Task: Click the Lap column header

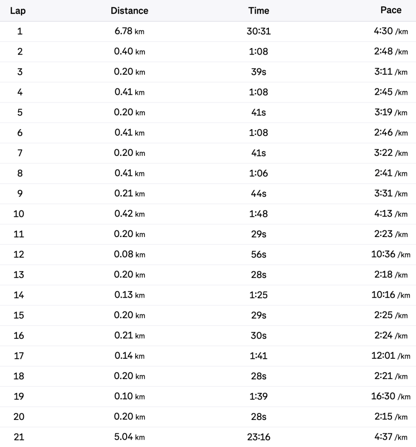Action: 20,11
